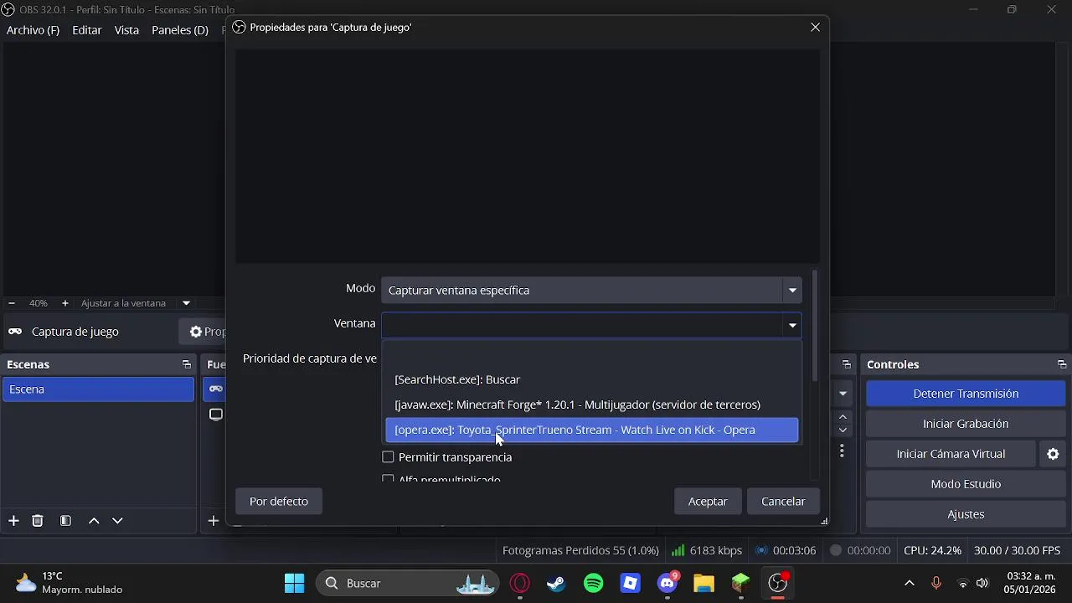
Task: Undock the Escenas panel
Action: tap(187, 364)
